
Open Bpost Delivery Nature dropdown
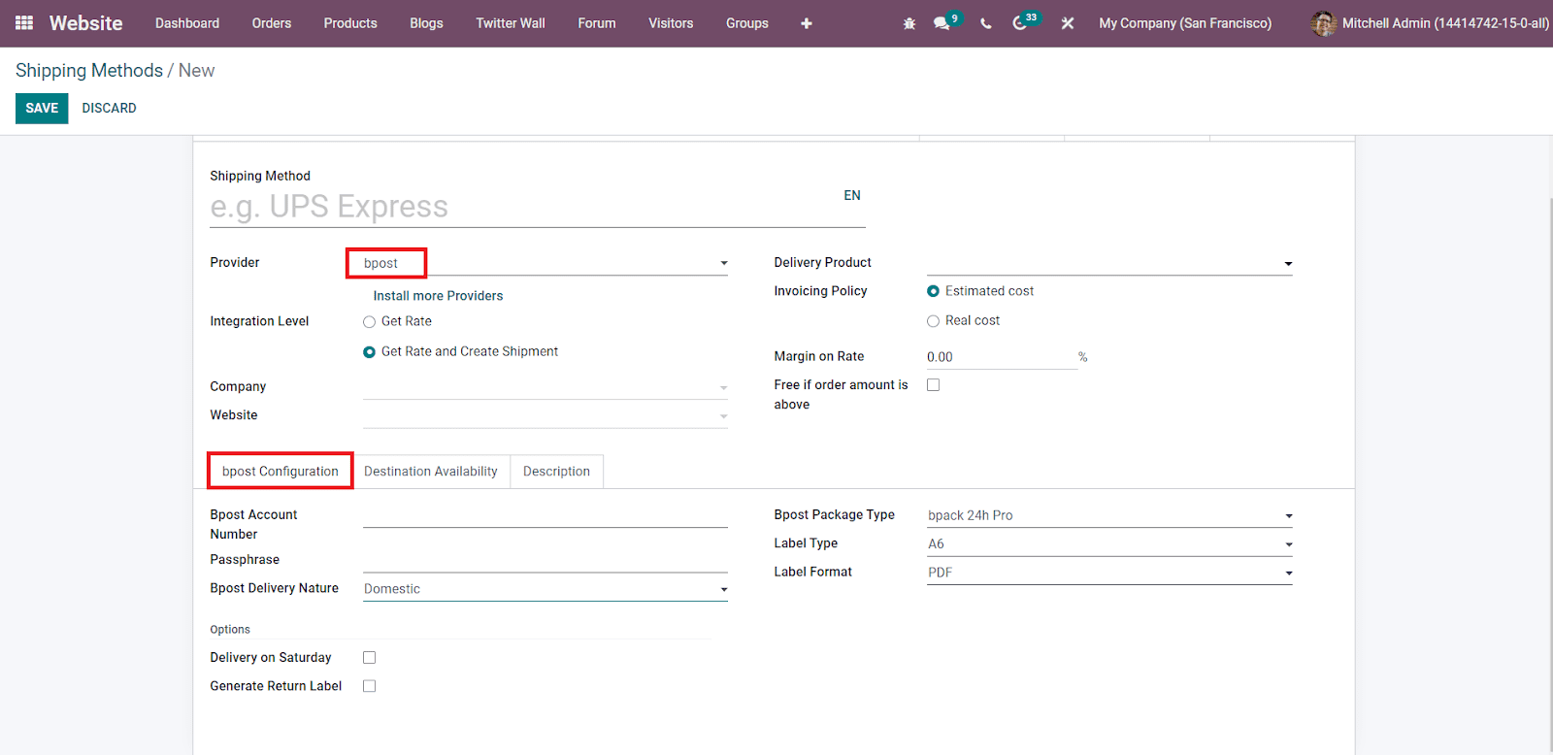pyautogui.click(x=545, y=589)
